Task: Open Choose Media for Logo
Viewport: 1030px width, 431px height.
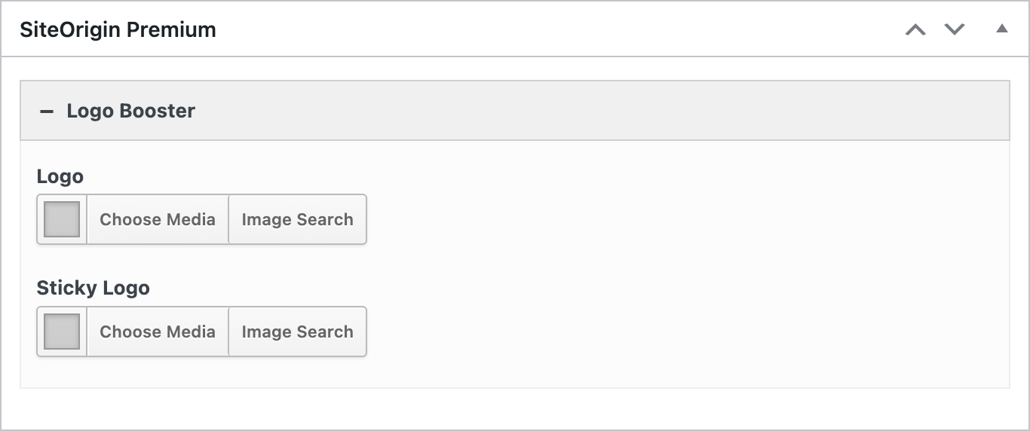Action: coord(158,219)
